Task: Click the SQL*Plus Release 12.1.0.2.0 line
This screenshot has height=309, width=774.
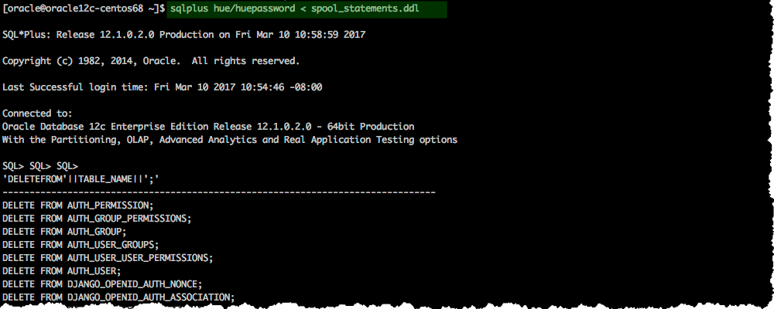Action: [184, 35]
